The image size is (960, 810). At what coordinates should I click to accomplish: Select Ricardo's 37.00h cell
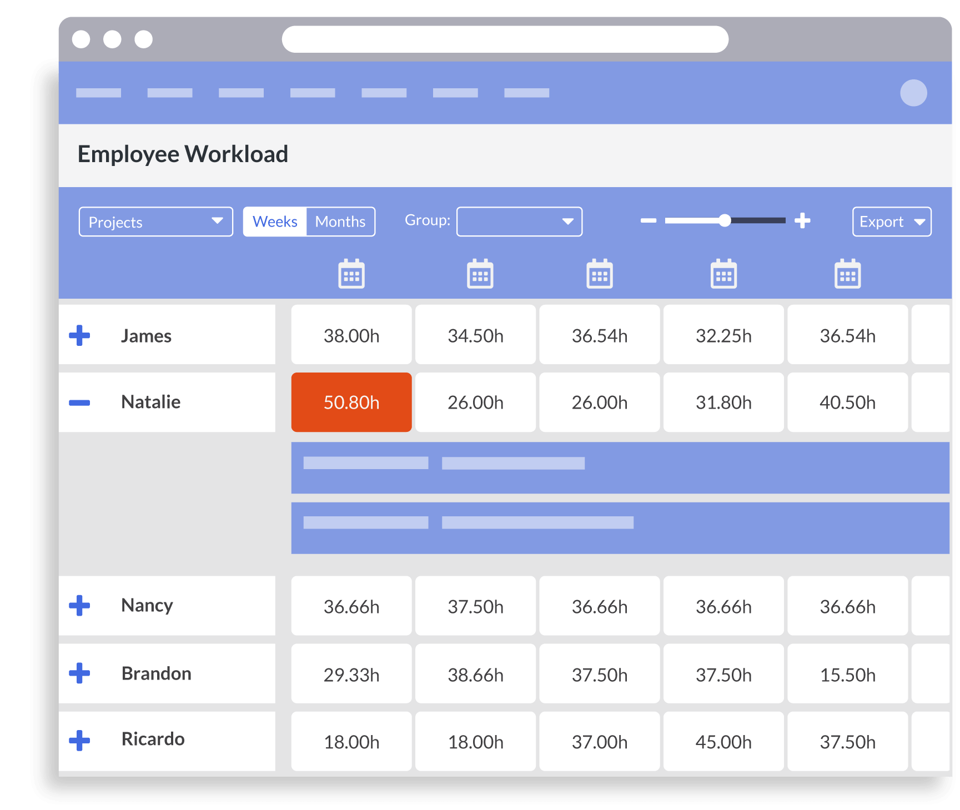pyautogui.click(x=600, y=741)
